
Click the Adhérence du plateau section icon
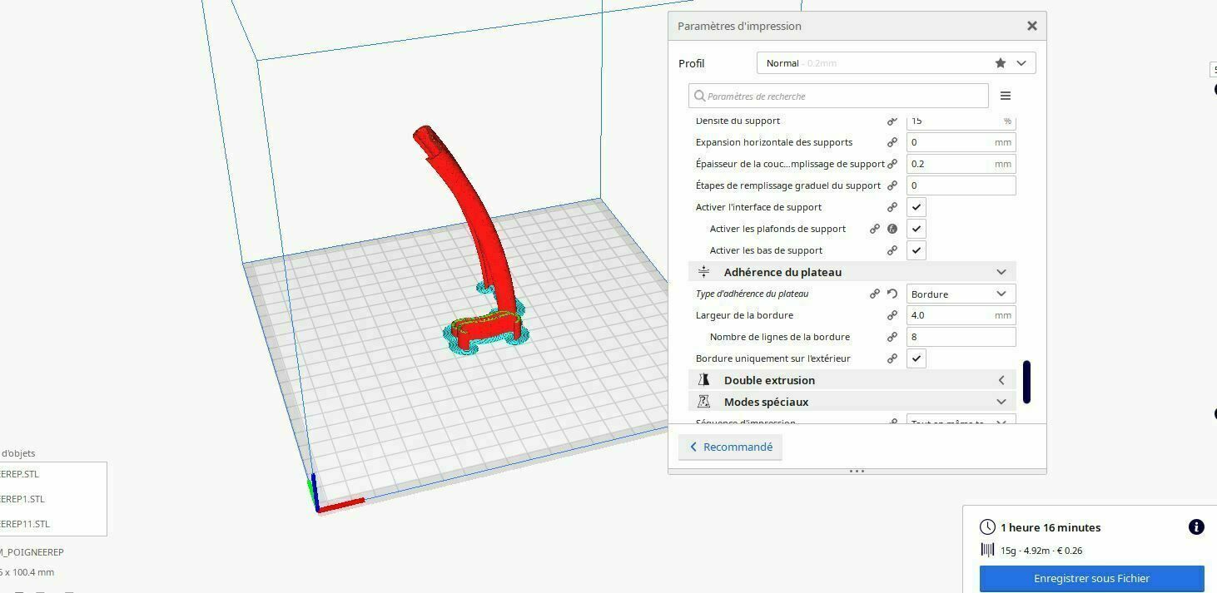[704, 272]
